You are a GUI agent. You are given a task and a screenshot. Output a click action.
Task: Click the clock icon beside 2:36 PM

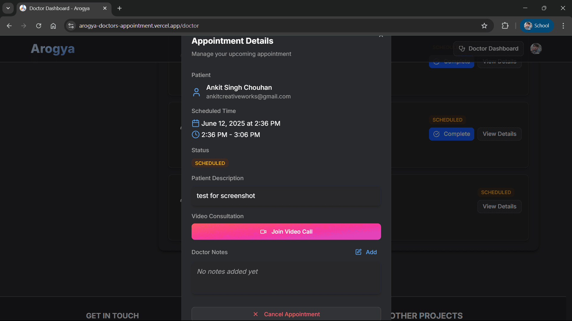pos(195,135)
